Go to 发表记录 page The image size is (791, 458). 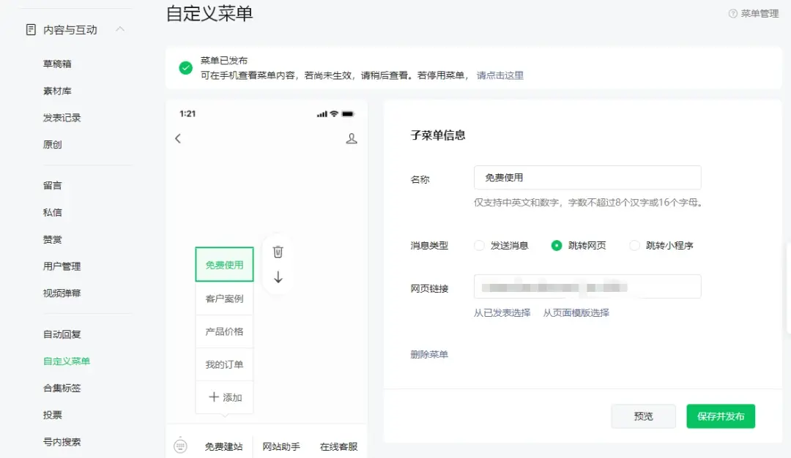pos(62,118)
